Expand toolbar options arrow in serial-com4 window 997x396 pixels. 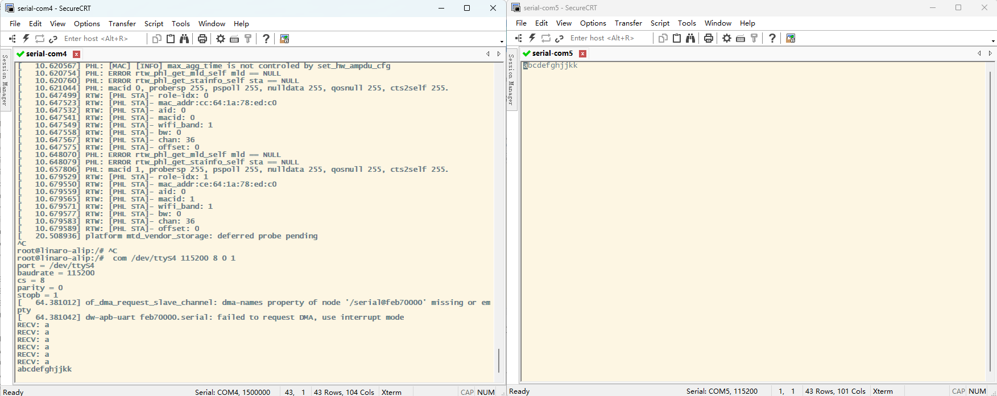(x=502, y=42)
